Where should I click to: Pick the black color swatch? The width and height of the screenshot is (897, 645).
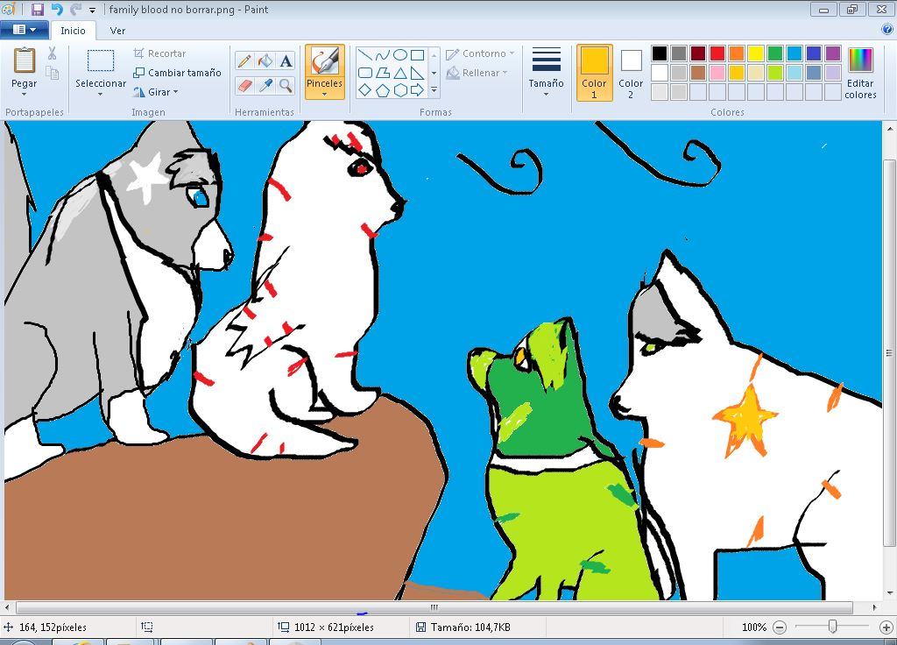[660, 53]
